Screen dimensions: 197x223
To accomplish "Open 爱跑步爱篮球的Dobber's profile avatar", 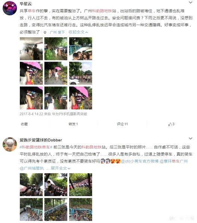I will [10, 144].
